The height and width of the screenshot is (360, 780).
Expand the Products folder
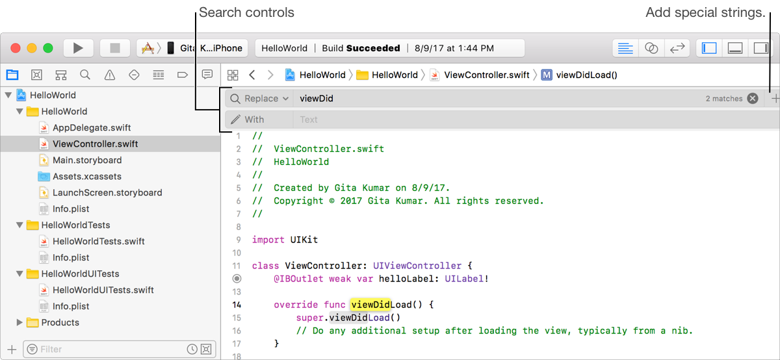pyautogui.click(x=19, y=323)
